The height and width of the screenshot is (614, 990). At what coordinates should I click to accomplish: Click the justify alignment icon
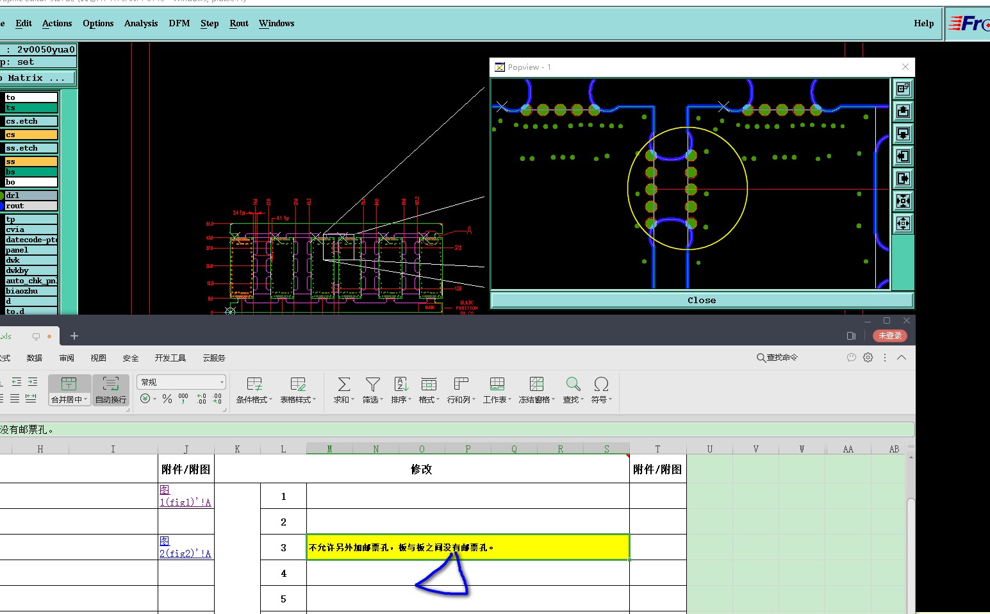click(x=15, y=398)
